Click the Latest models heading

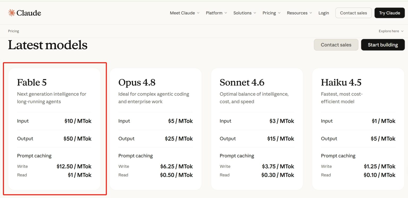[x=48, y=45]
